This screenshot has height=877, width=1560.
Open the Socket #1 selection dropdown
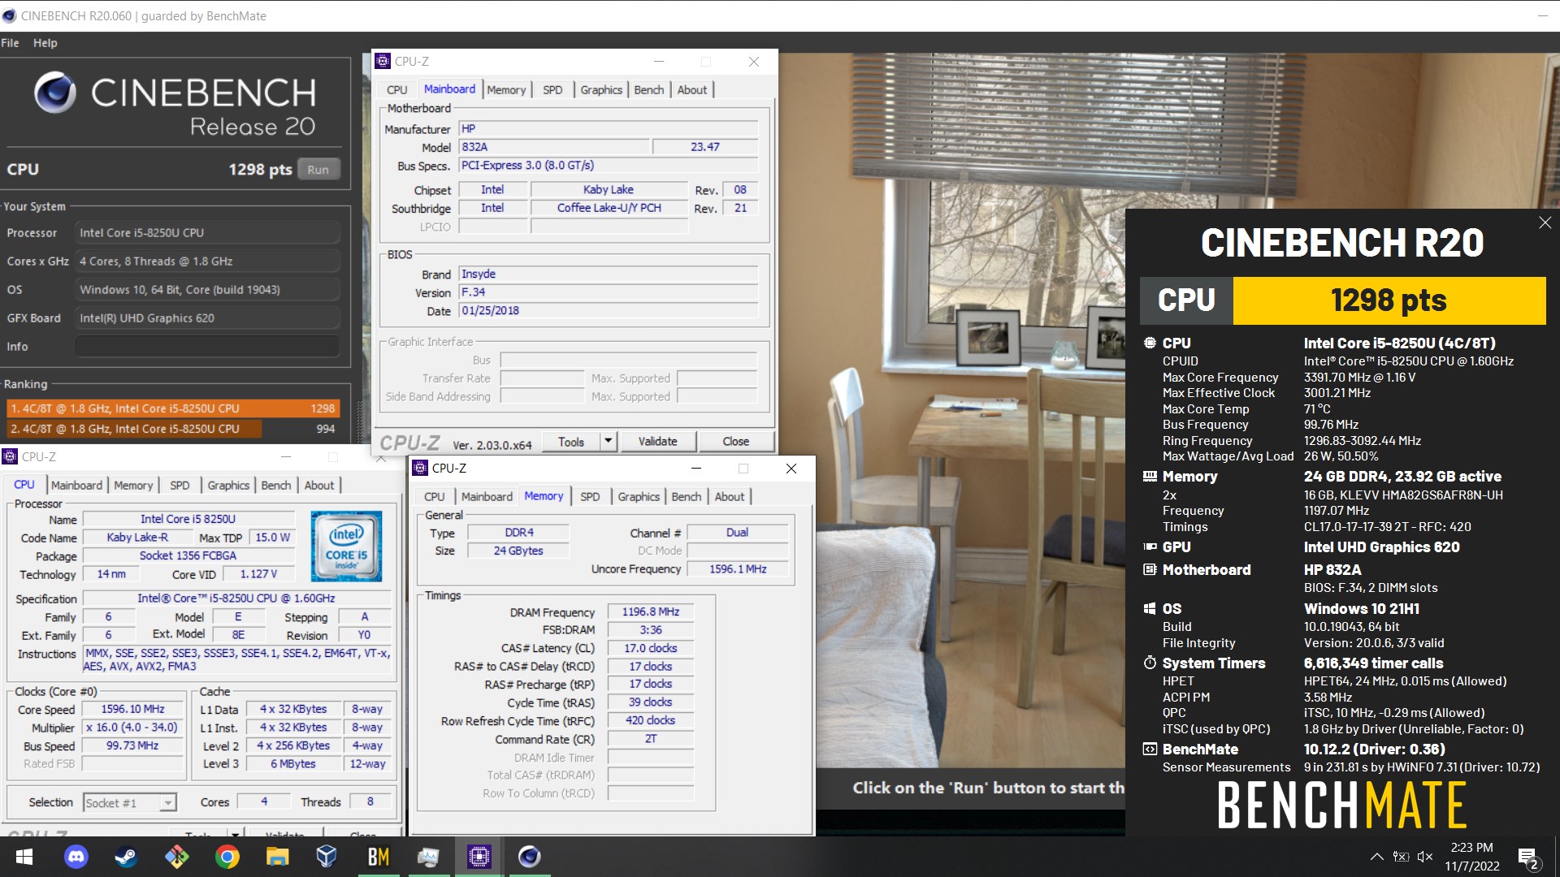pyautogui.click(x=130, y=803)
